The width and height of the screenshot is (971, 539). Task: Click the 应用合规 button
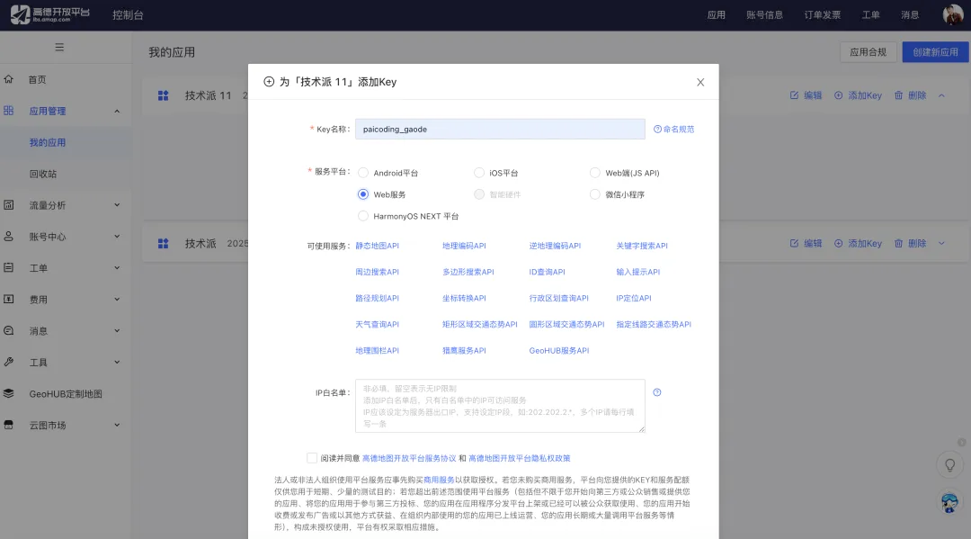click(x=869, y=52)
